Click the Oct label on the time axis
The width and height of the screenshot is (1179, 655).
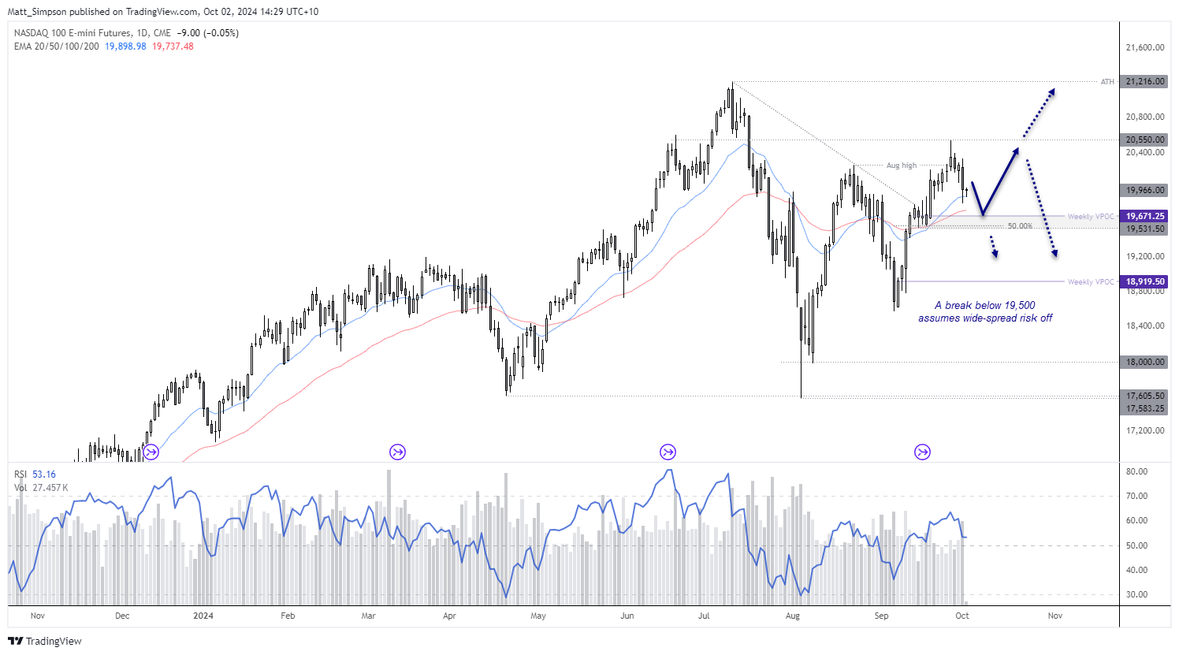tap(962, 616)
